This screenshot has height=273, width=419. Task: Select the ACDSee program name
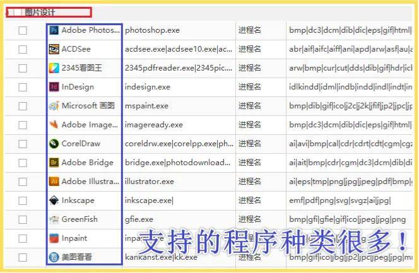click(76, 49)
